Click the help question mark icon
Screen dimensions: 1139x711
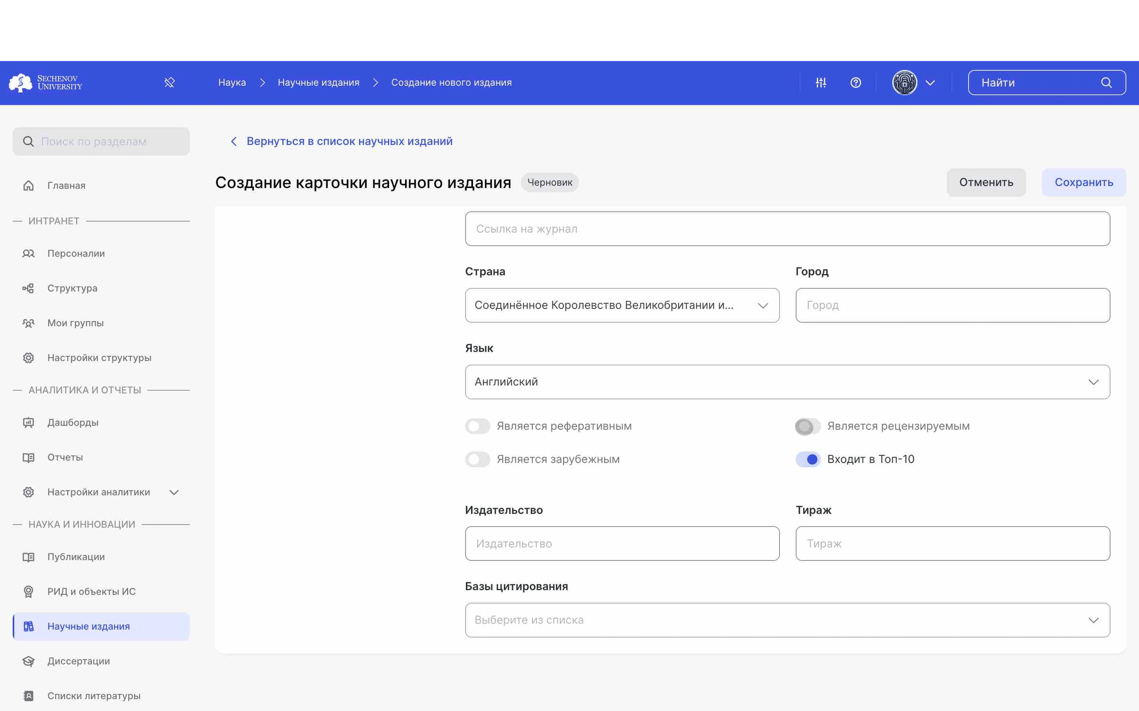(x=855, y=82)
